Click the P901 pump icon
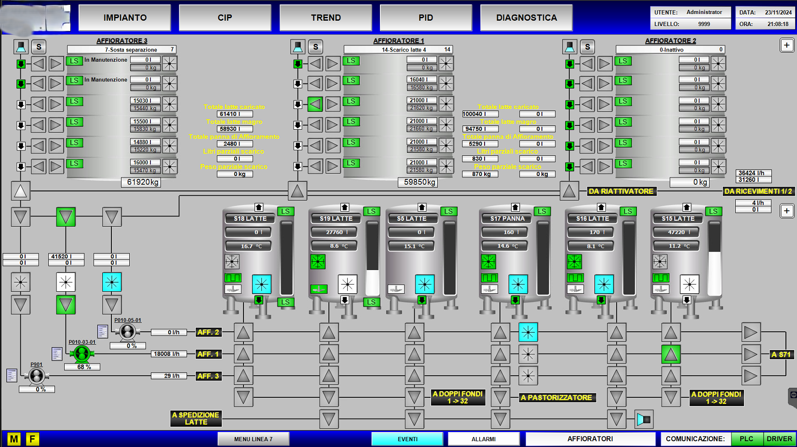 coord(37,376)
